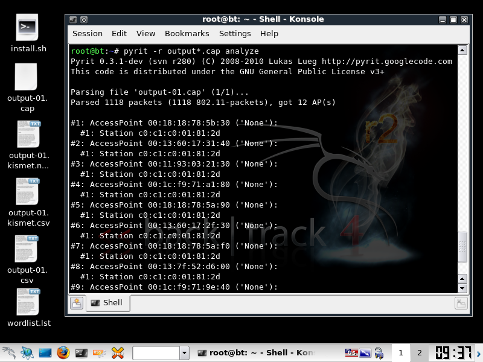Click the Konqueror icon in the panel
483x362 pixels.
[x=27, y=352]
